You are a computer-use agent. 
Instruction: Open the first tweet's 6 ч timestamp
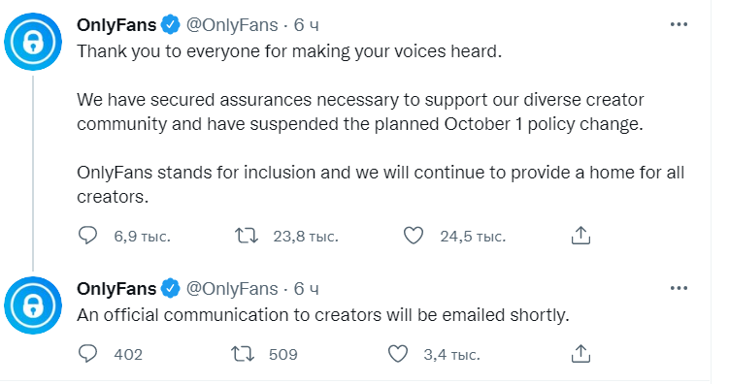(307, 25)
